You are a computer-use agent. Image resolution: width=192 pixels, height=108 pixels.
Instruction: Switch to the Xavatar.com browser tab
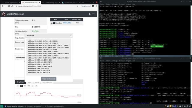pos(70,3)
